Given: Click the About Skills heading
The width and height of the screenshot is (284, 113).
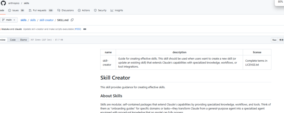Looking at the screenshot, I should coord(111,96).
